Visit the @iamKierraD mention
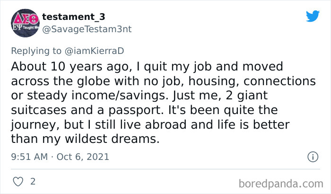The width and height of the screenshot is (331, 194). click(93, 50)
